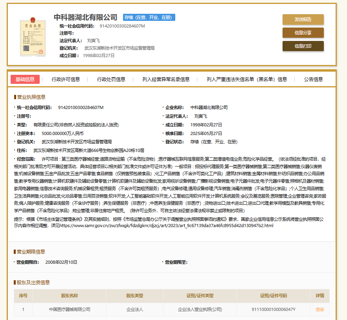Click the 营业期限信息 section heading
Screen dimensions: 347x320
(31, 252)
